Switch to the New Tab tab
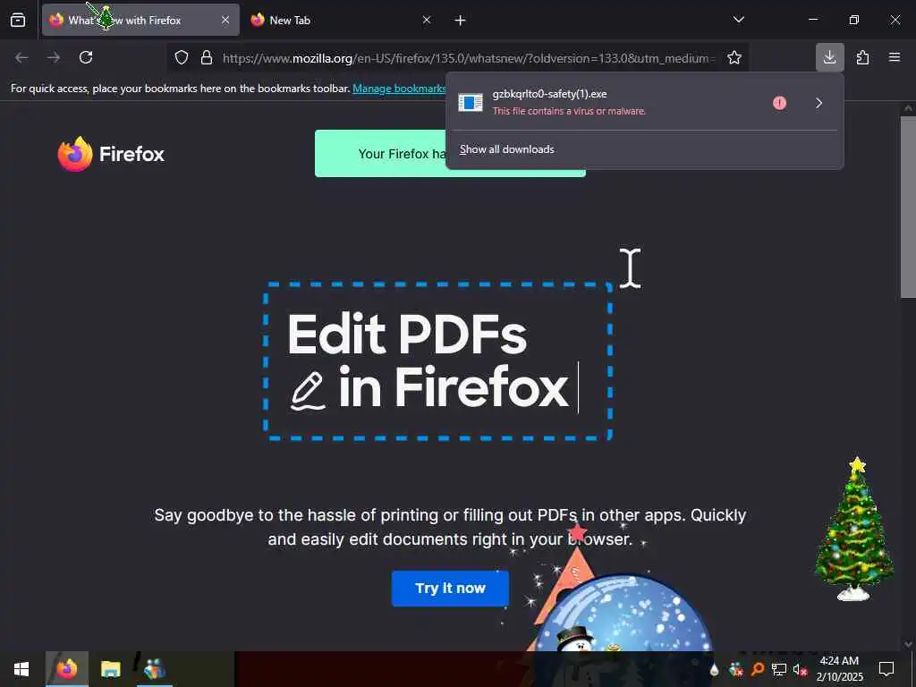Viewport: 916px width, 687px height. (342, 20)
